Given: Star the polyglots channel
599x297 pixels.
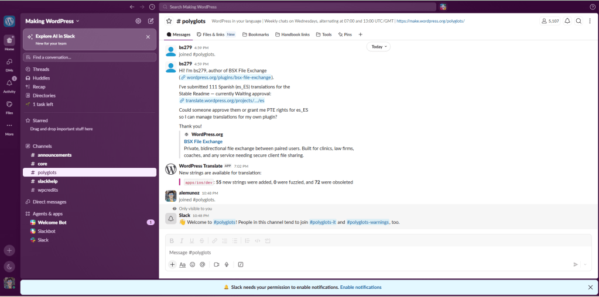Looking at the screenshot, I should point(169,21).
